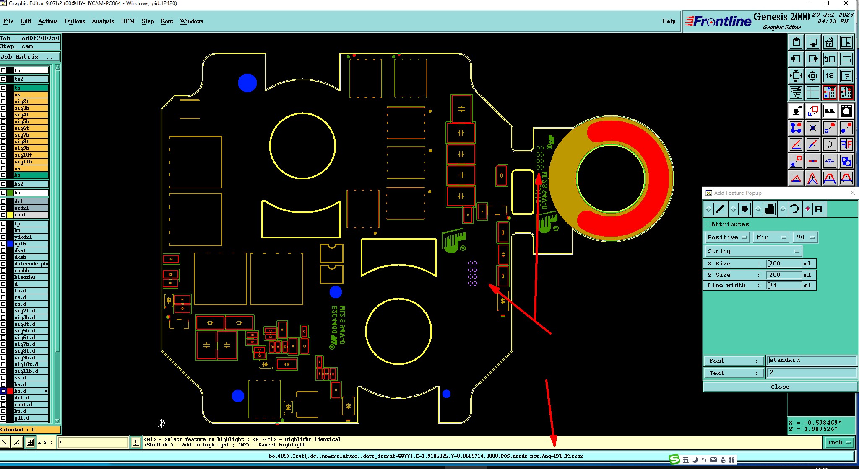Select the arc feature radio diamond

tap(783, 209)
